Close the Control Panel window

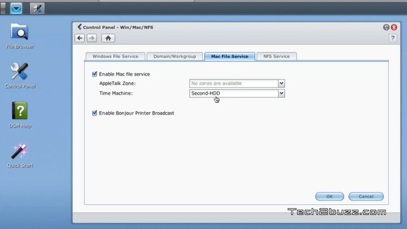(x=394, y=27)
